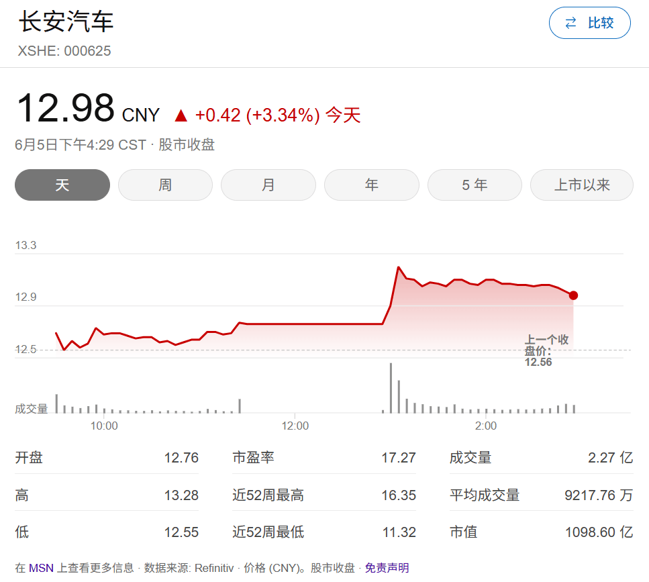This screenshot has height=582, width=649.
Task: Click the 上一个收盘价 12.56 chart label
Action: (x=546, y=351)
